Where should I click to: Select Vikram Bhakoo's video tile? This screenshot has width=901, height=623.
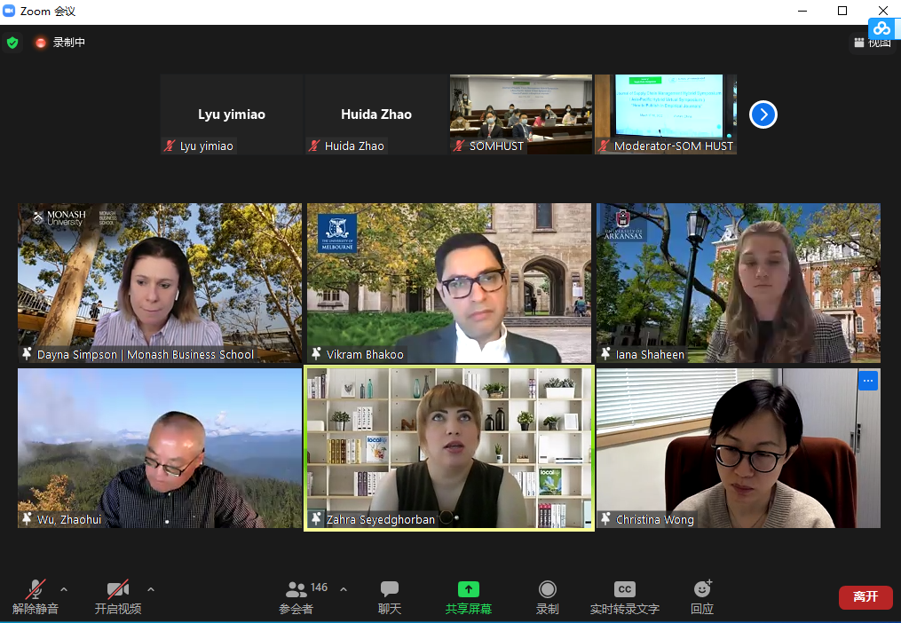click(449, 282)
